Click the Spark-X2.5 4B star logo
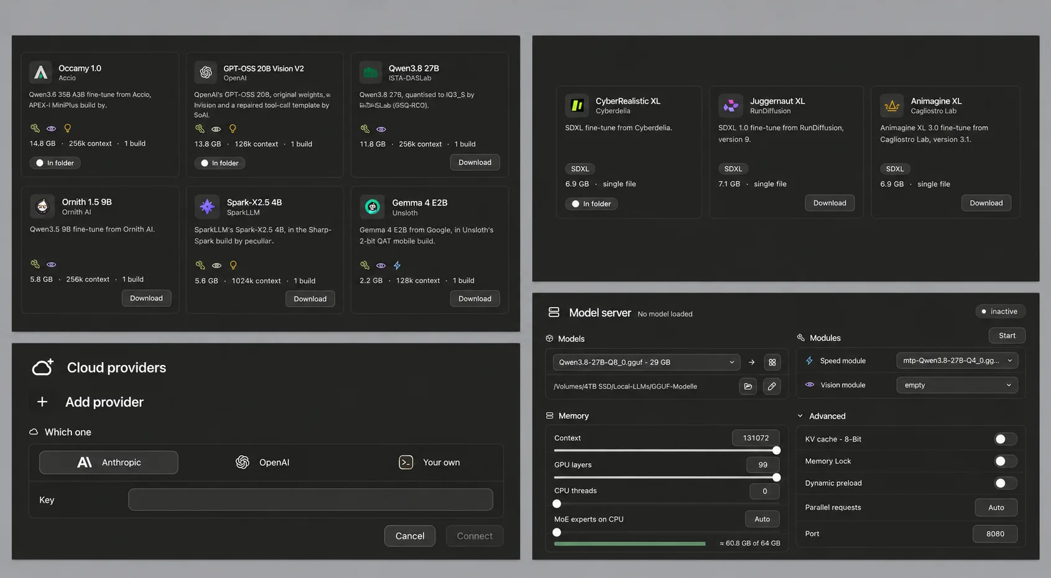This screenshot has width=1051, height=578. (207, 206)
